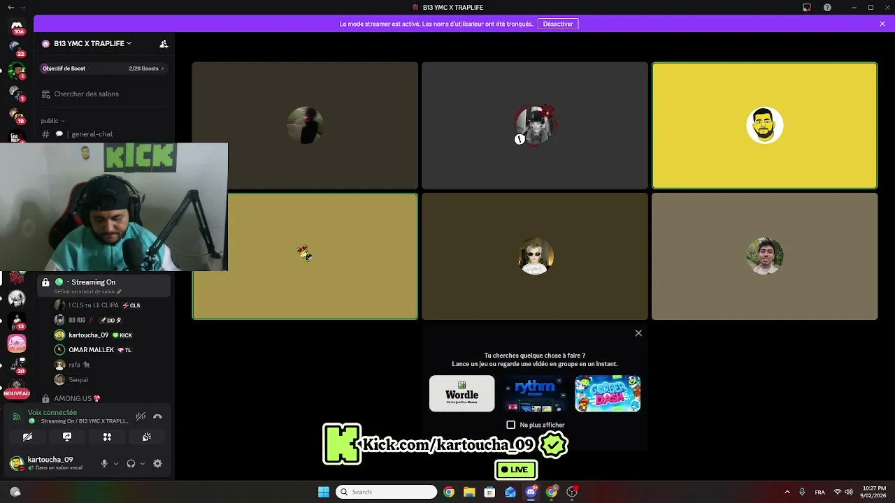
Task: Click the FRA language indicator
Action: click(x=819, y=492)
